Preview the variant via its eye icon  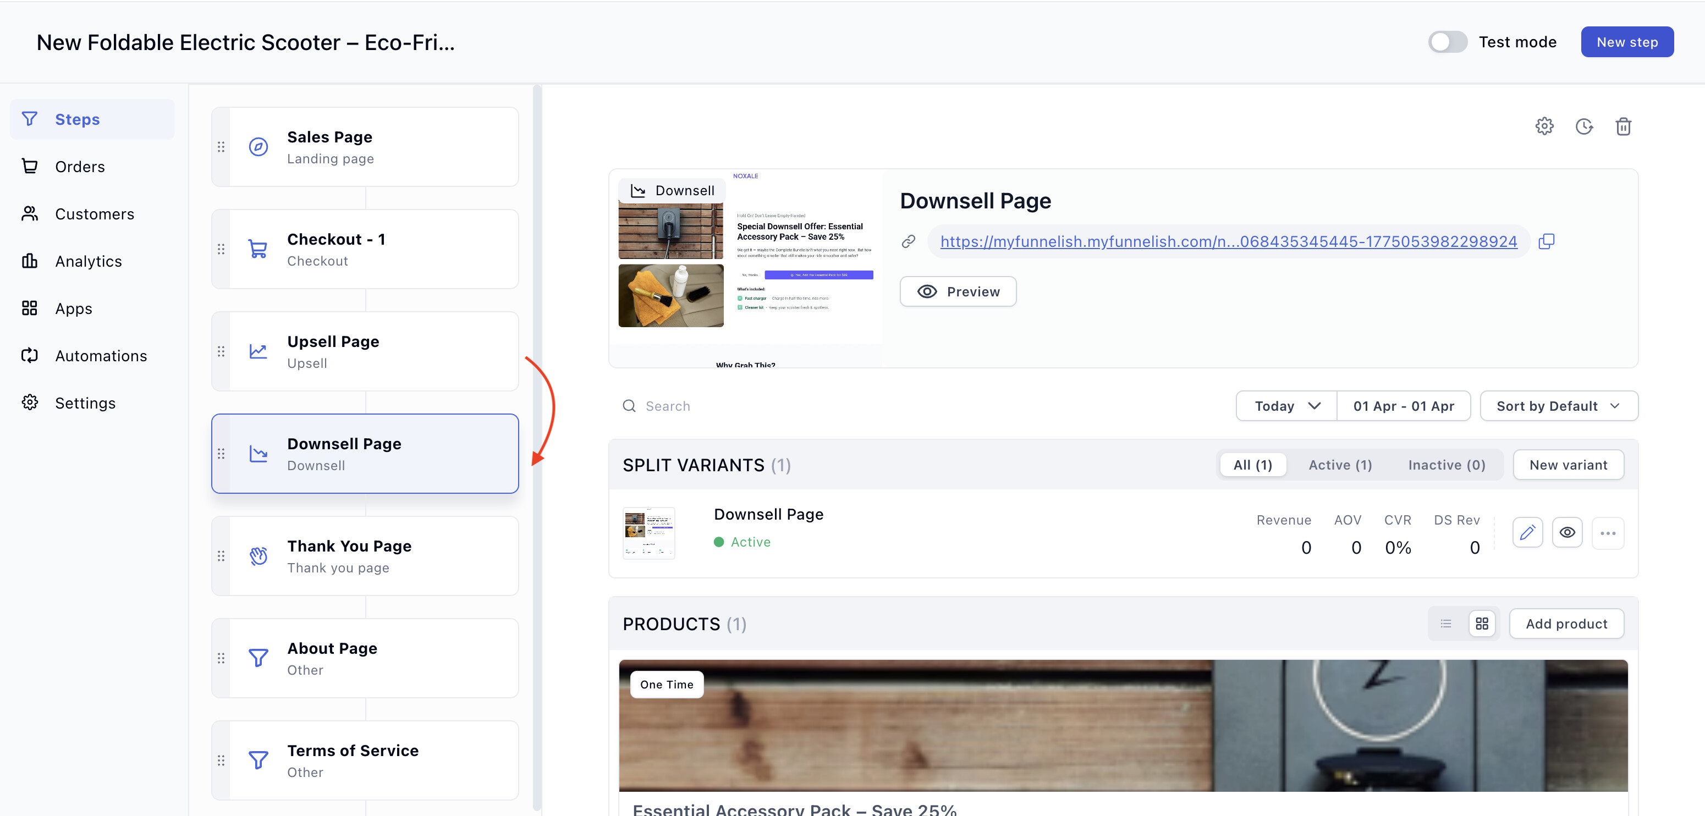(x=1568, y=533)
